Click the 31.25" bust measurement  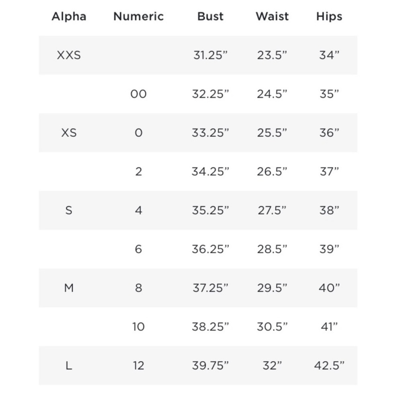pos(210,55)
